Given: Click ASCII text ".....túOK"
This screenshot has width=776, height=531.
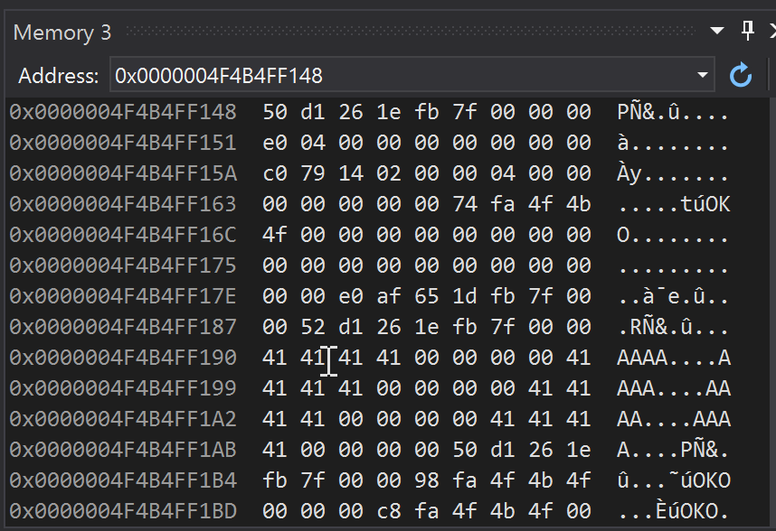Looking at the screenshot, I should (x=674, y=204).
